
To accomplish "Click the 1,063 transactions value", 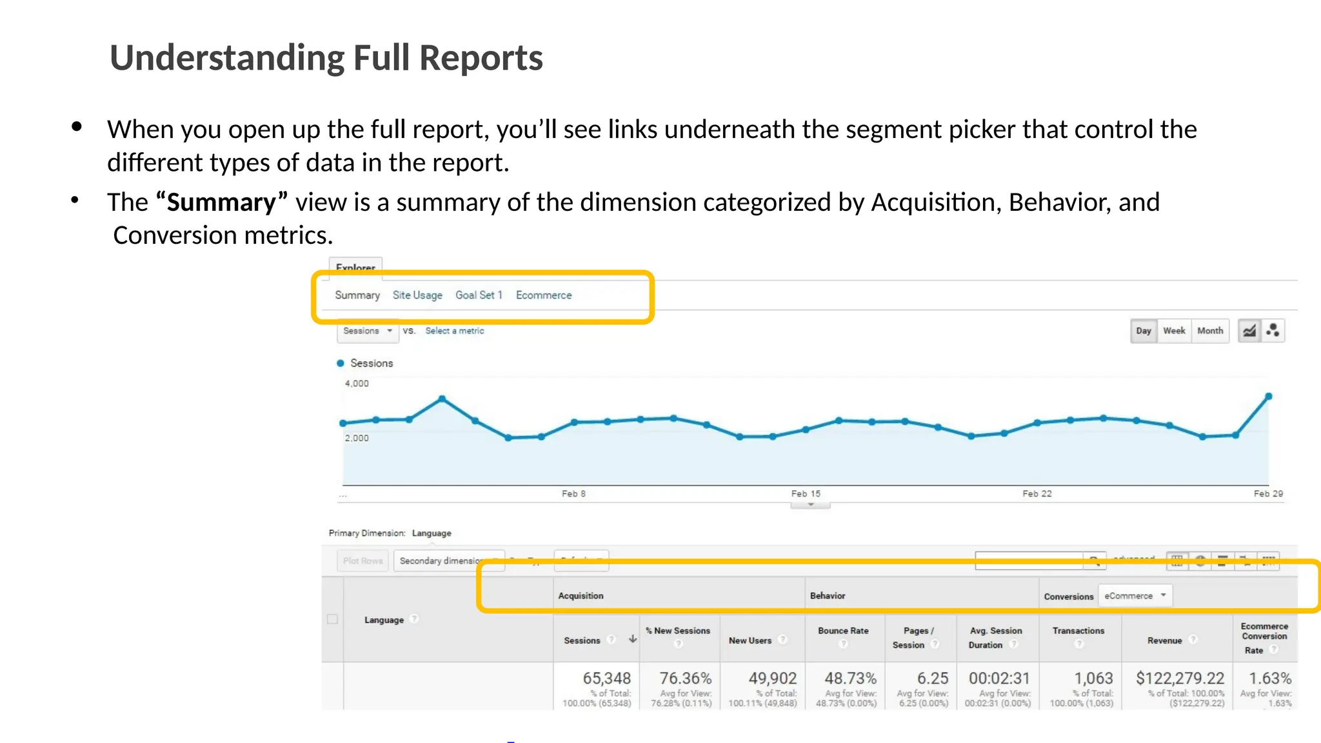I will click(x=1093, y=678).
